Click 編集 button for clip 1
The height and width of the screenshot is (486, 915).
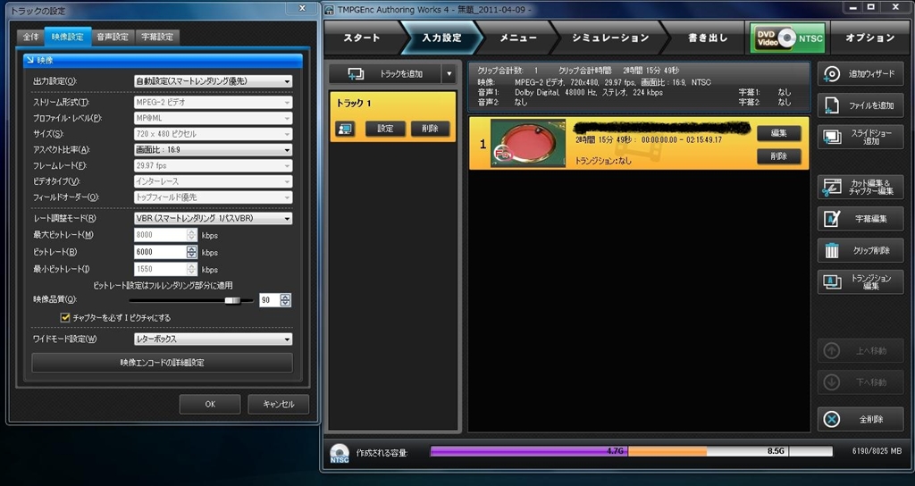(778, 133)
